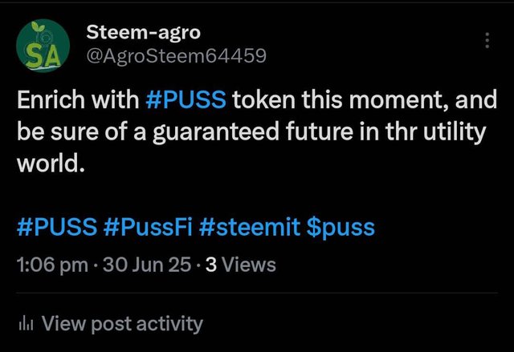This screenshot has width=514, height=352.
Task: Open the #PussFi hashtag
Action: (148, 228)
